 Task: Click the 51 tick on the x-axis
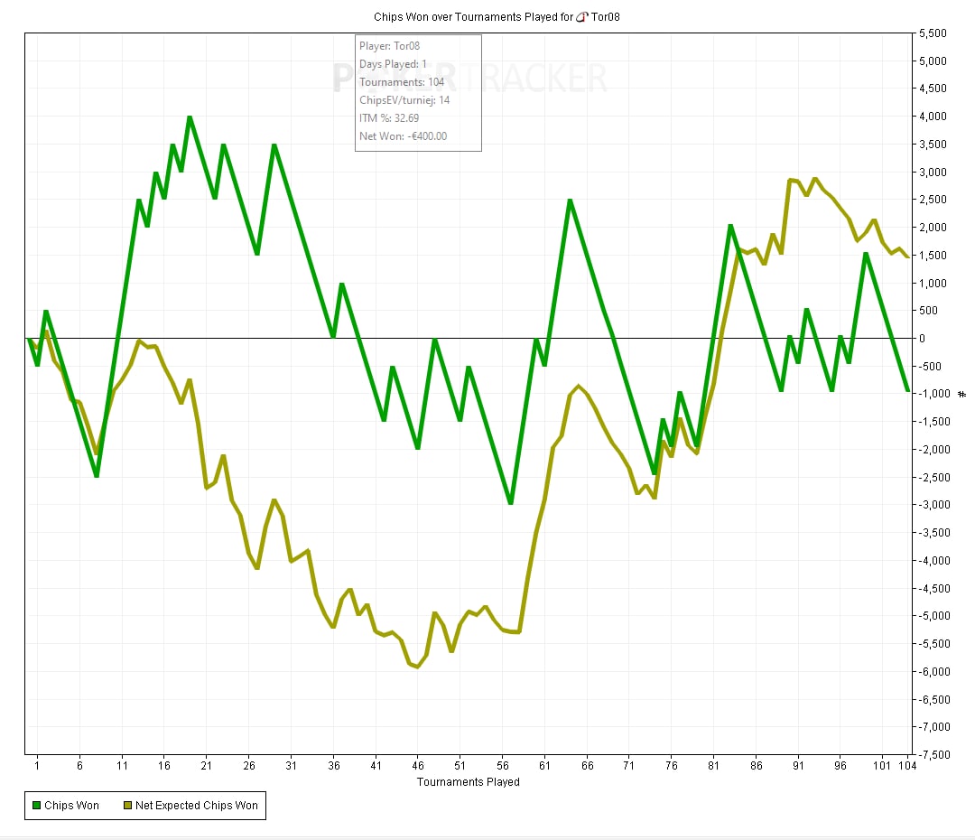(460, 765)
